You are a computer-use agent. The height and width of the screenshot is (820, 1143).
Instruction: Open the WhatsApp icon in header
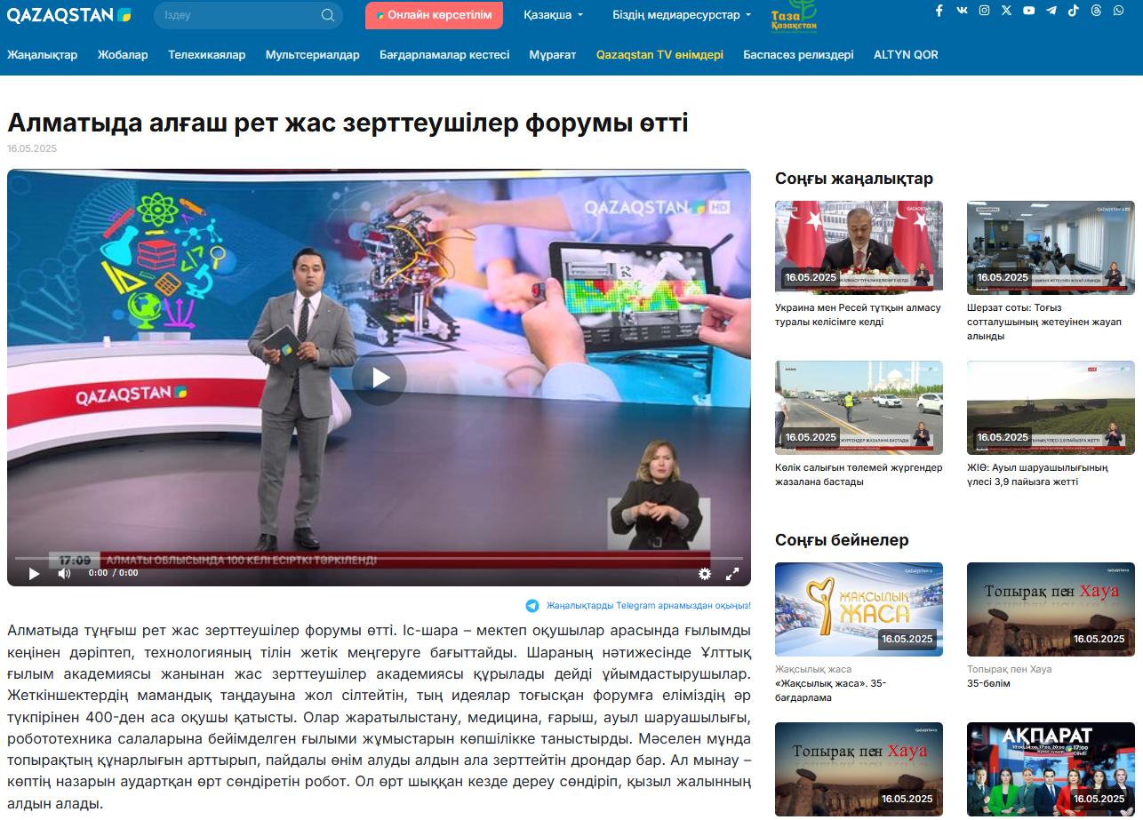coord(1118,11)
